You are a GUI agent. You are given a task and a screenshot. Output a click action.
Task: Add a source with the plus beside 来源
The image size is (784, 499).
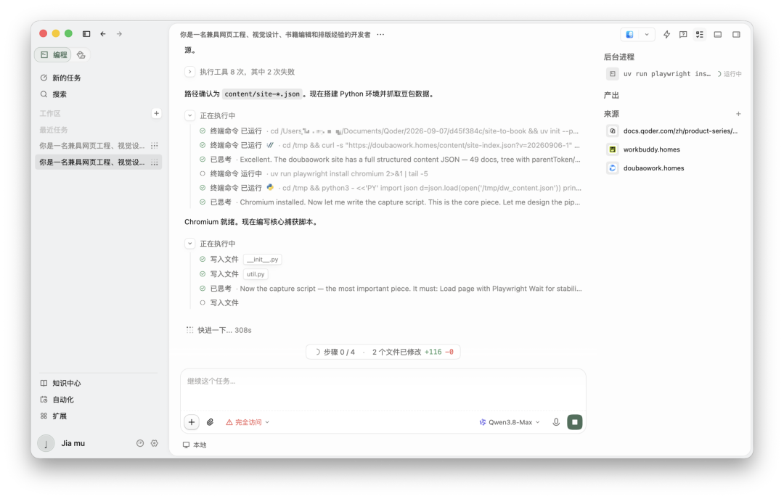738,114
